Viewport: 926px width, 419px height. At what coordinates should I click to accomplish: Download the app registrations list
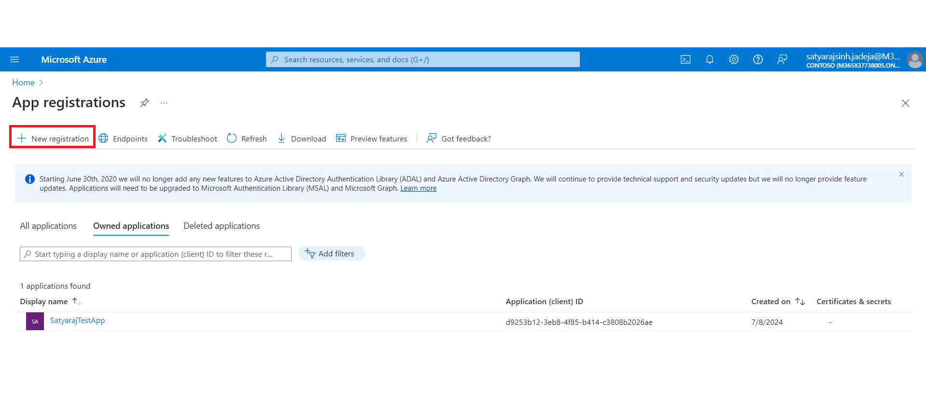point(302,139)
